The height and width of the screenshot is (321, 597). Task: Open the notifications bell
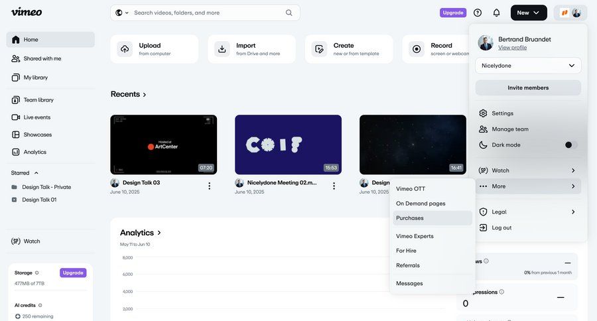(x=496, y=13)
